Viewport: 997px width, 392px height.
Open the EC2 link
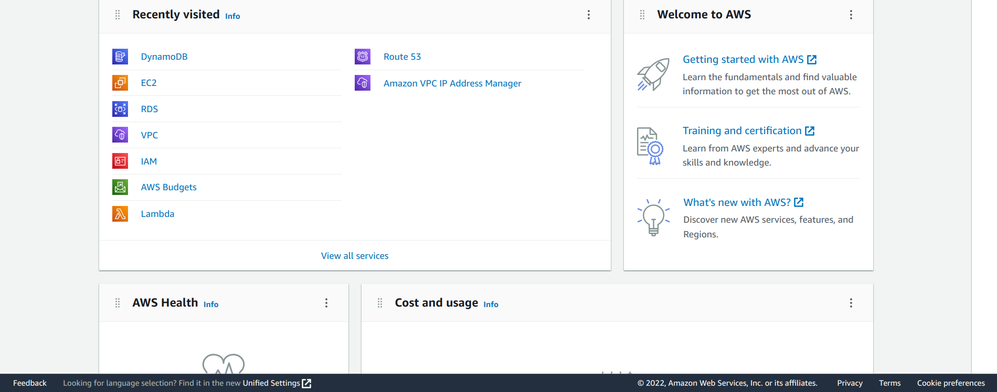click(149, 83)
